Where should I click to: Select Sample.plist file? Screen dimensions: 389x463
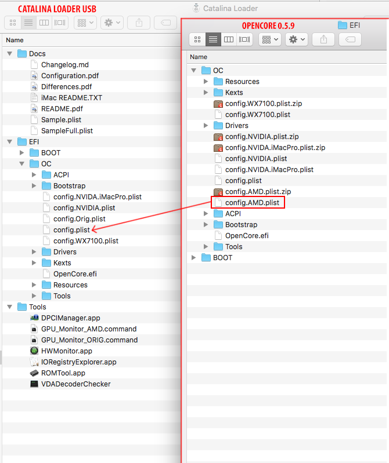(61, 119)
